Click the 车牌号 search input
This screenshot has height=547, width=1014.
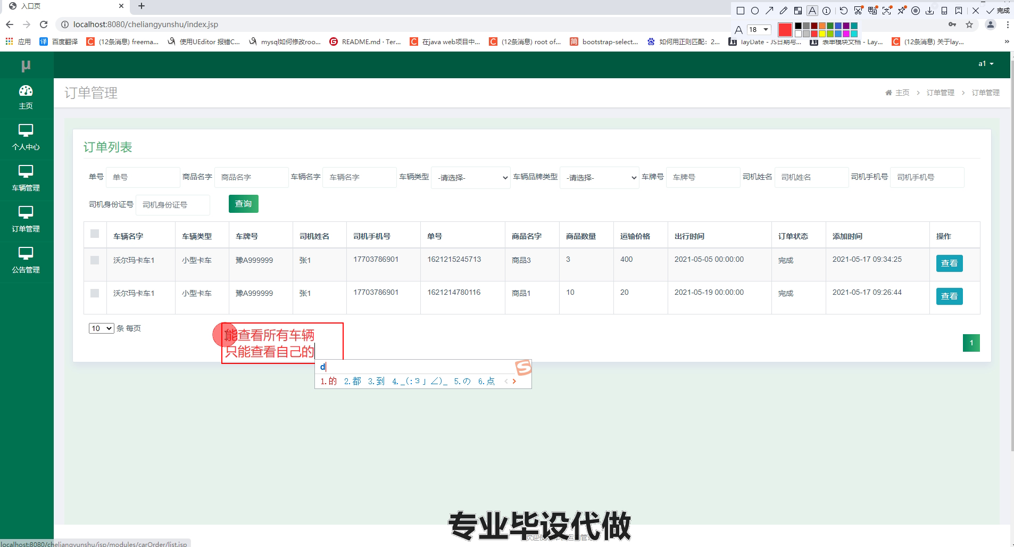coord(703,177)
